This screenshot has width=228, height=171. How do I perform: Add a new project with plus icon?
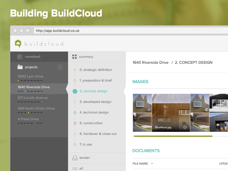point(60,67)
